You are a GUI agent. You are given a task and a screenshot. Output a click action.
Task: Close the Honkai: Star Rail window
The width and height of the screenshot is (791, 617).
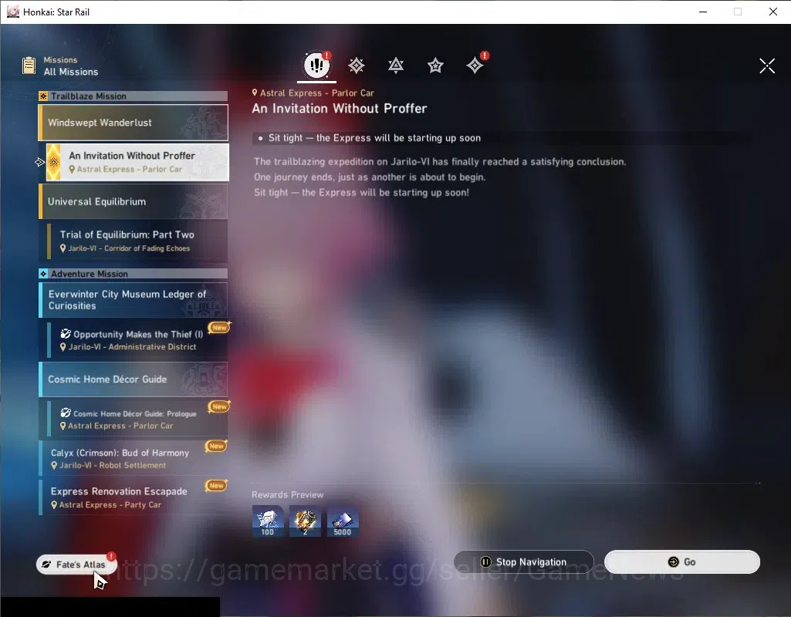pyautogui.click(x=772, y=12)
